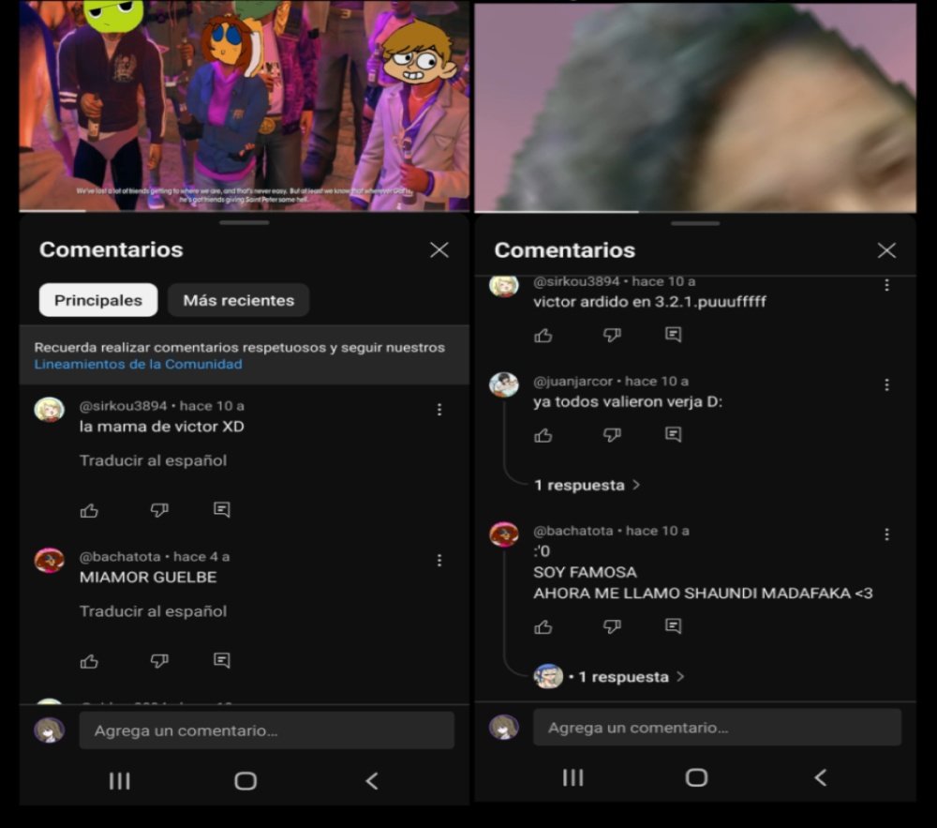The image size is (937, 828).
Task: Open options for "SOY FAMOSA" comment
Action: [x=886, y=534]
